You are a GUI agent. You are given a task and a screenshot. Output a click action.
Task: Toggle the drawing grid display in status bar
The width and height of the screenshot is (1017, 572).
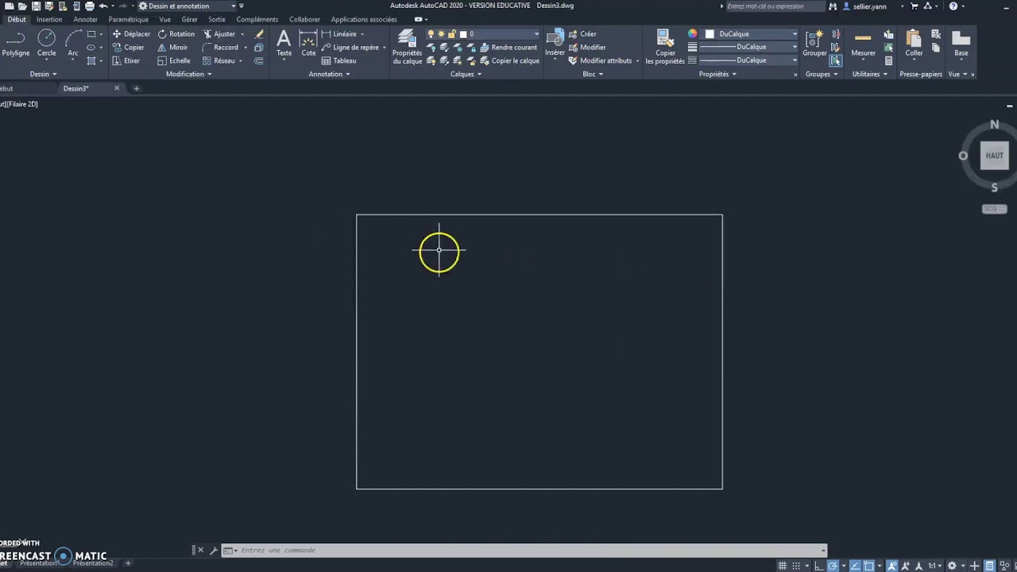coord(783,566)
